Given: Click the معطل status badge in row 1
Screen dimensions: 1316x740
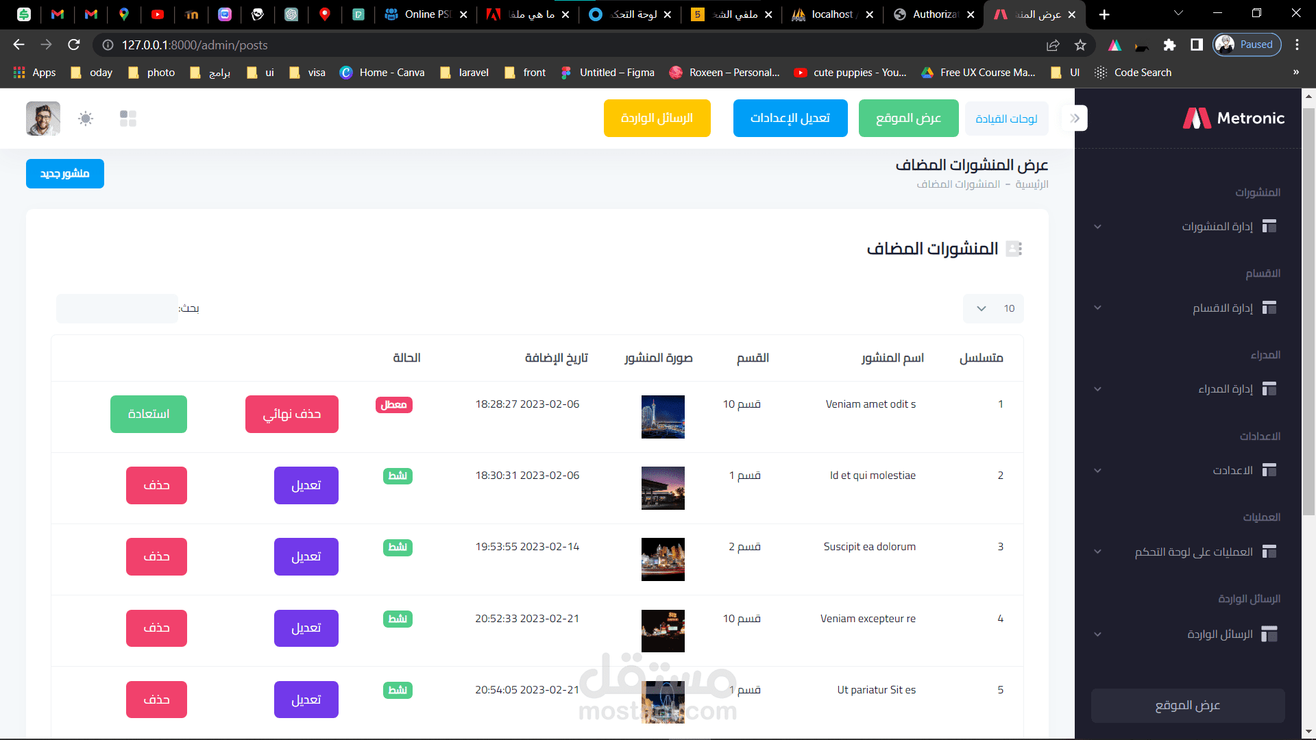Looking at the screenshot, I should [x=394, y=404].
